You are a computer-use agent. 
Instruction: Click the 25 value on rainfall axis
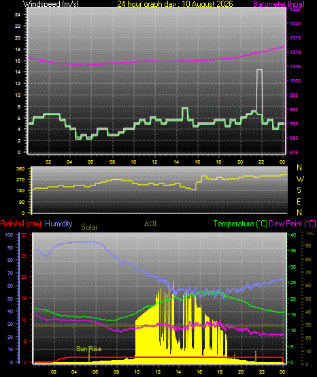pyautogui.click(x=24, y=256)
